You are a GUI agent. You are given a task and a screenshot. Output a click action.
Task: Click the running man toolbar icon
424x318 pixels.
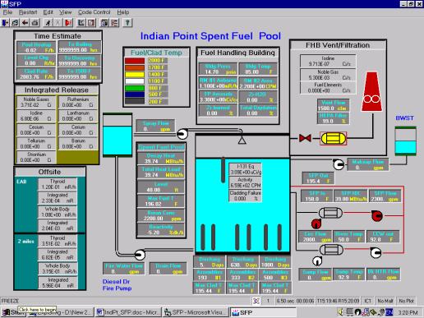[x=48, y=23]
